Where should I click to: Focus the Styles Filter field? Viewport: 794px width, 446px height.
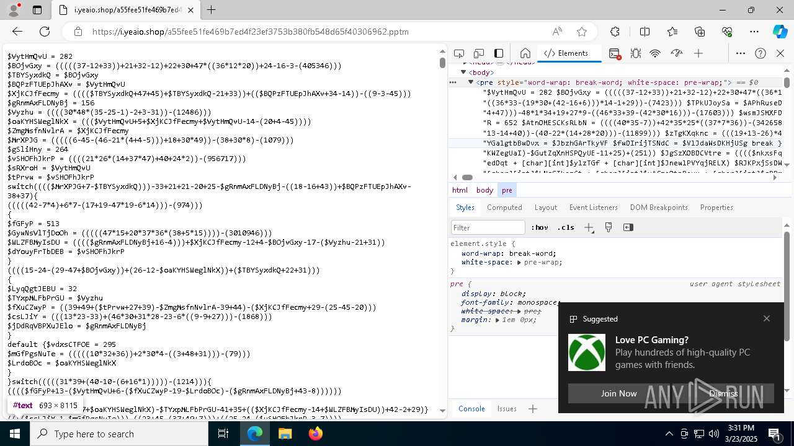[488, 227]
